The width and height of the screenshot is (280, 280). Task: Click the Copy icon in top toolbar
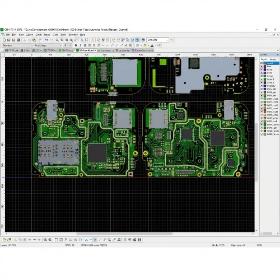[x=29, y=40]
